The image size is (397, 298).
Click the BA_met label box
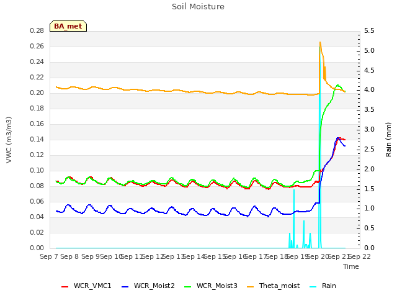tap(68, 26)
